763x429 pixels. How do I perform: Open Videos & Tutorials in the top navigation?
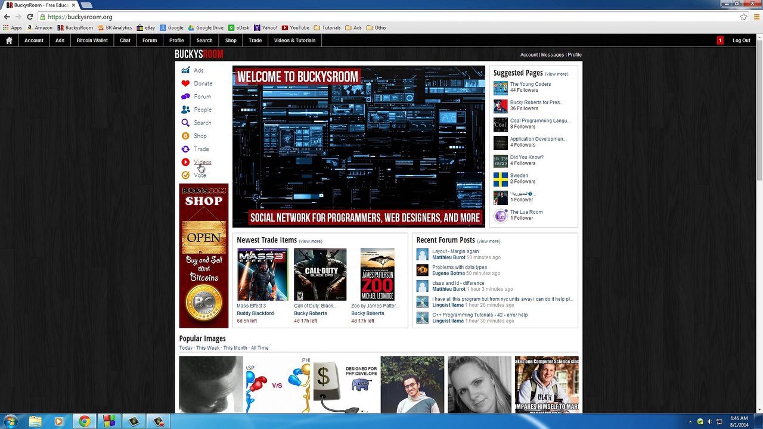pyautogui.click(x=294, y=41)
